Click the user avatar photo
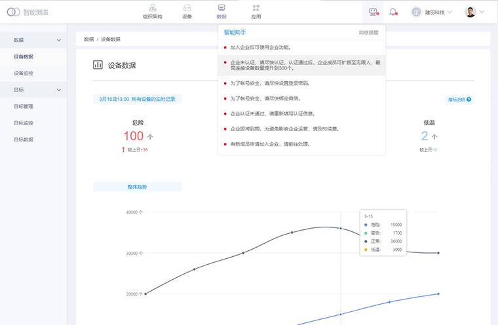The height and width of the screenshot is (325, 498). click(x=470, y=12)
